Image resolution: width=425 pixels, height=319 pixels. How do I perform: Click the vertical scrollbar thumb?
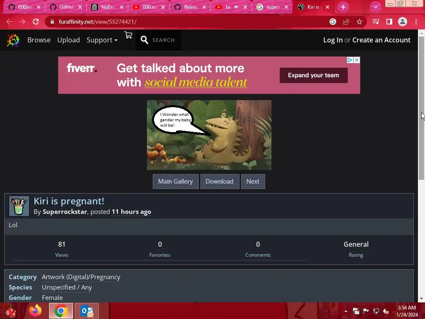pos(421,108)
